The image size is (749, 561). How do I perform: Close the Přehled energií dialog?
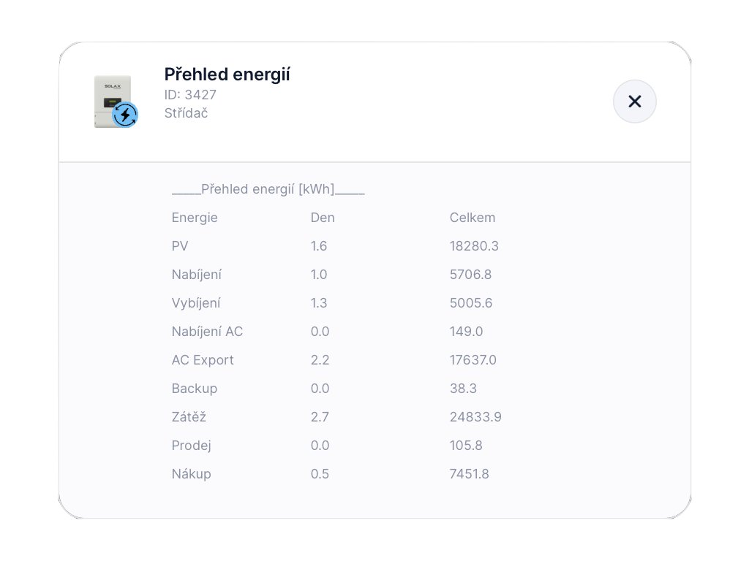pos(634,102)
